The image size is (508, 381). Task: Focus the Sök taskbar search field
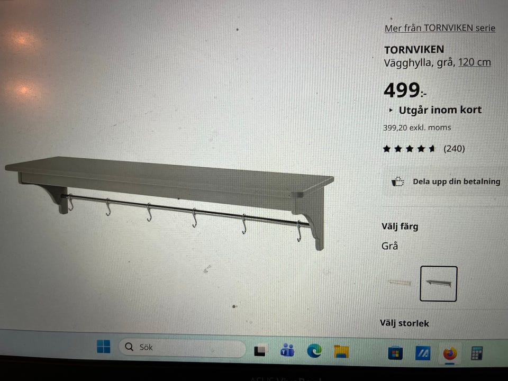tap(182, 348)
